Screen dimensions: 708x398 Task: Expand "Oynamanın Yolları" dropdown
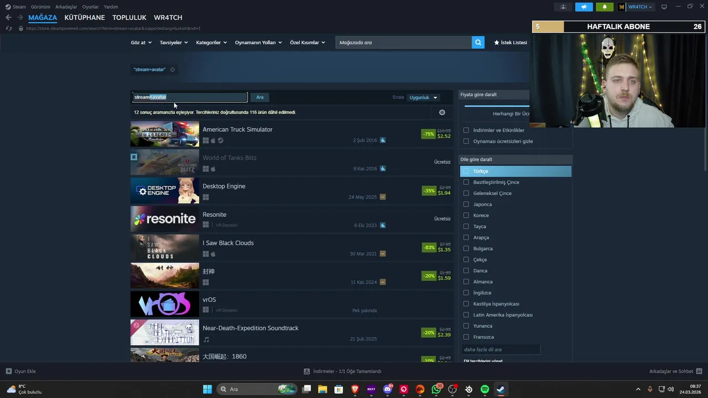[258, 43]
